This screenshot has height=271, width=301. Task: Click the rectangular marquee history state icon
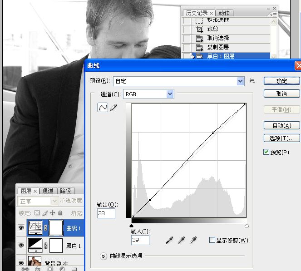(199, 20)
